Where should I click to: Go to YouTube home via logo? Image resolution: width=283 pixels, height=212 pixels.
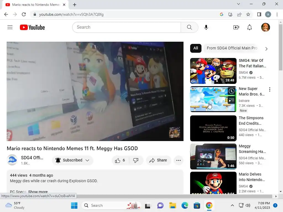click(32, 27)
